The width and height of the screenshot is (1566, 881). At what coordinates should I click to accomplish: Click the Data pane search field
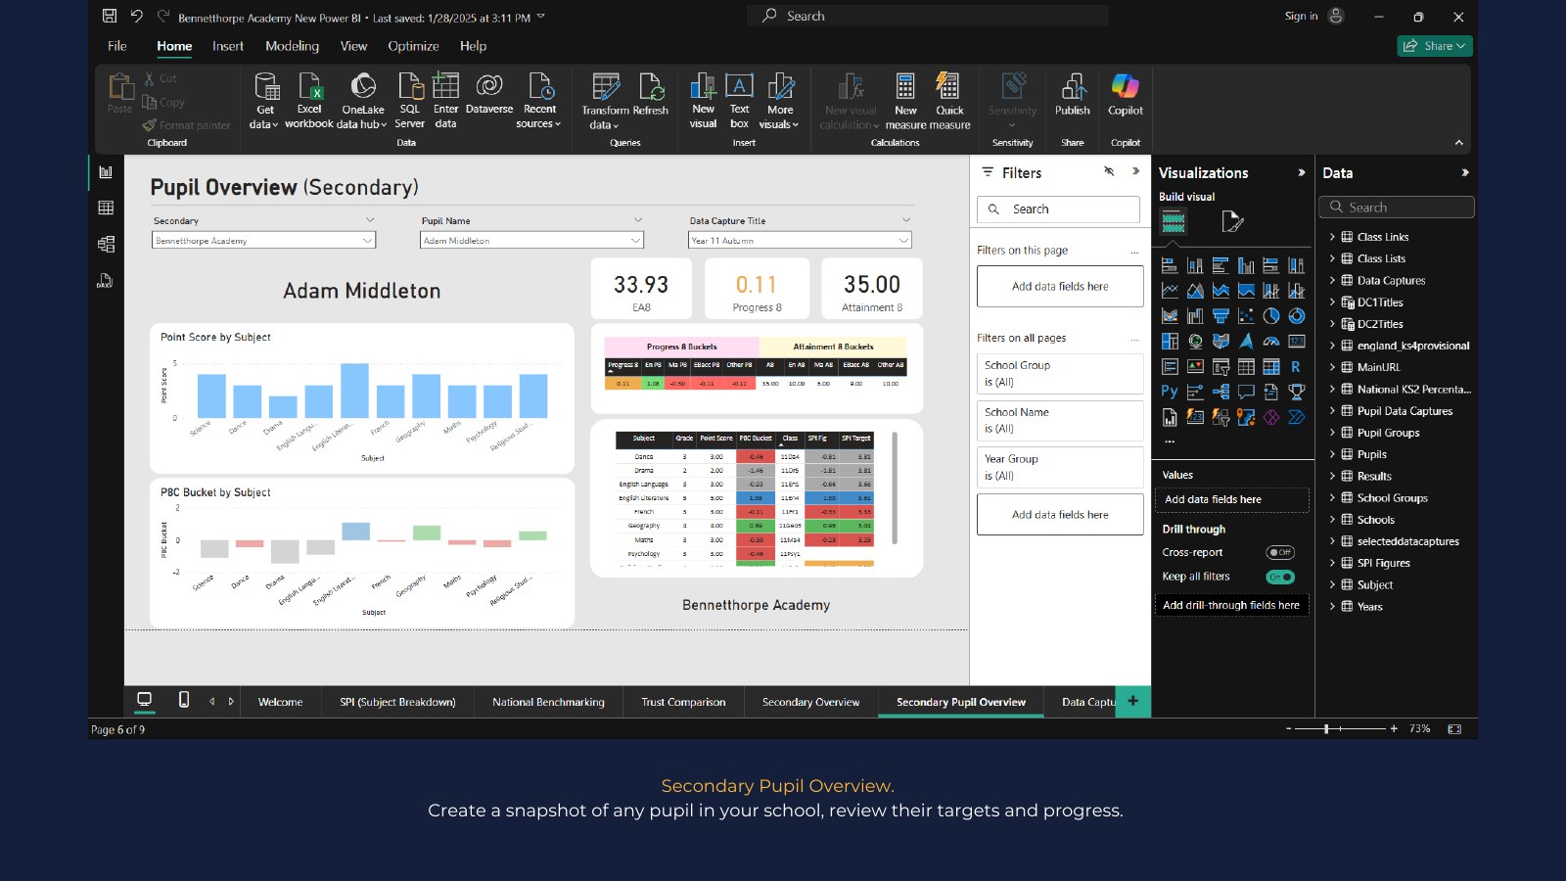coord(1397,208)
